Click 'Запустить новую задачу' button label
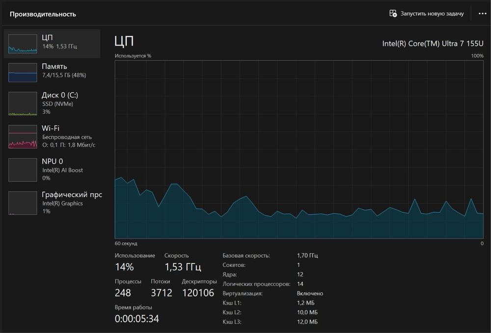 tap(432, 14)
